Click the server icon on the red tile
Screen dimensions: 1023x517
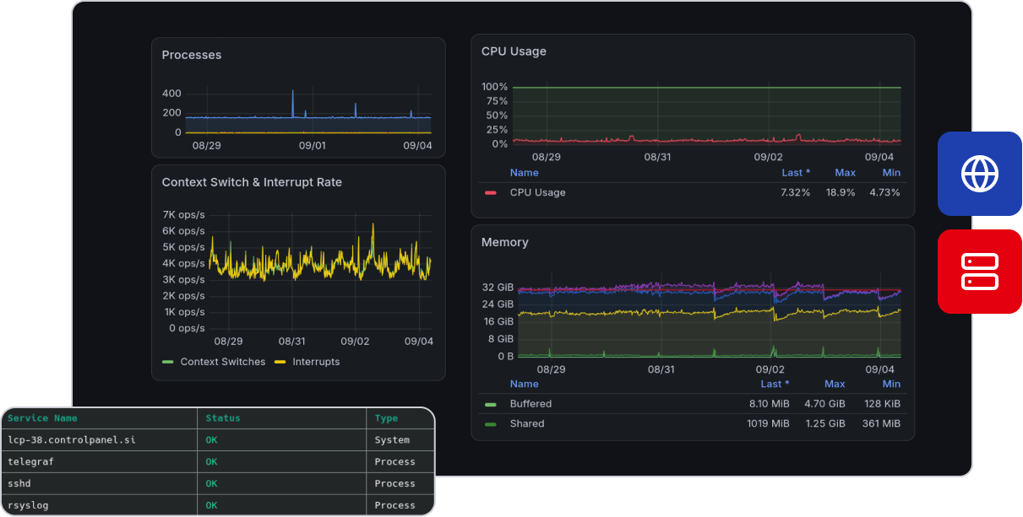click(980, 272)
